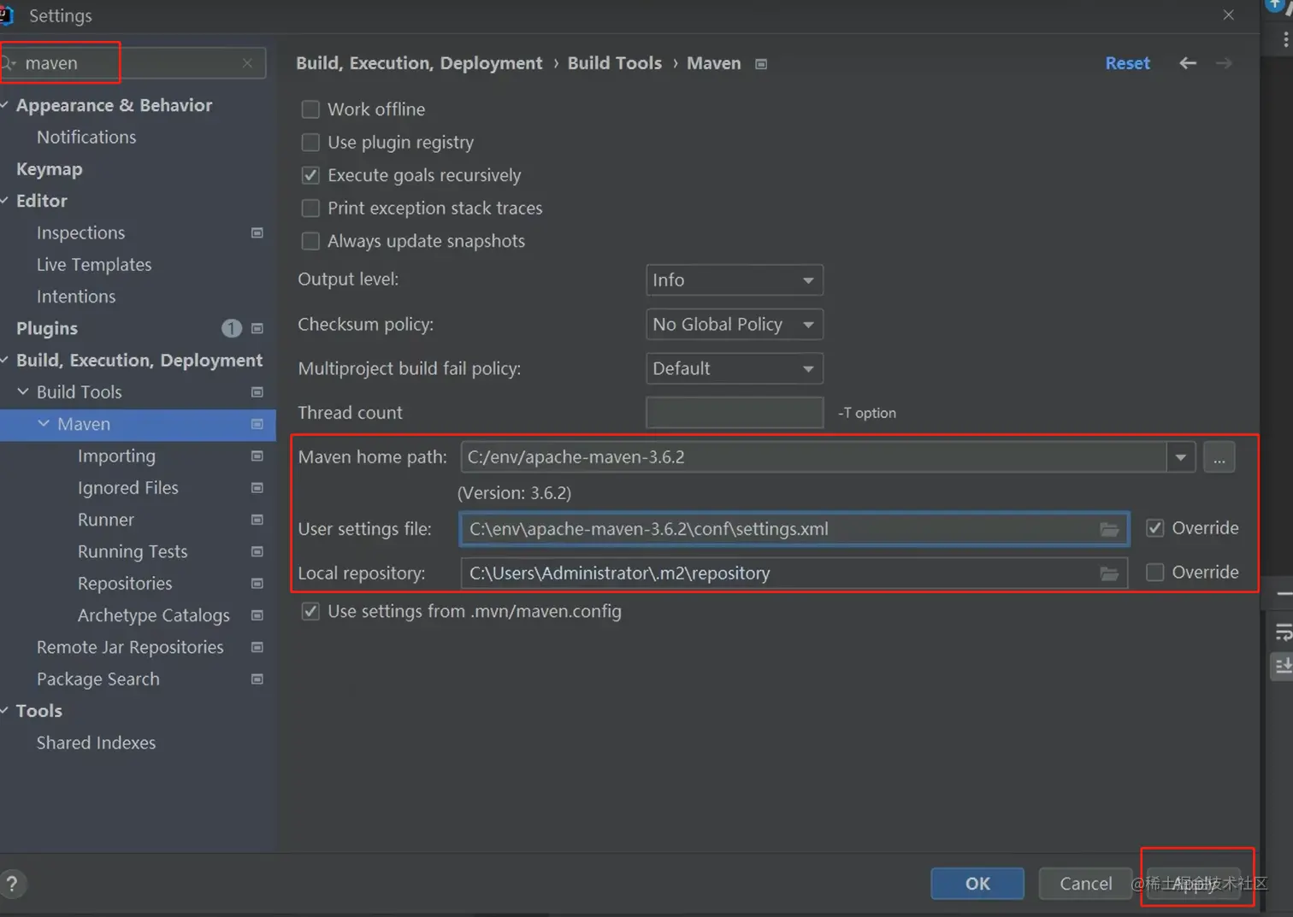Click project-level icon on Inspections row
1293x917 pixels.
(x=257, y=233)
